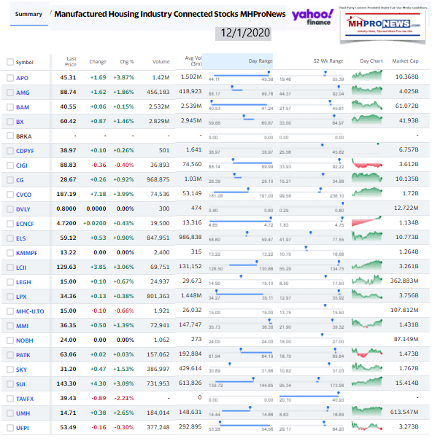Click the Yahoo Finance logo
The width and height of the screenshot is (432, 441).
(x=313, y=17)
